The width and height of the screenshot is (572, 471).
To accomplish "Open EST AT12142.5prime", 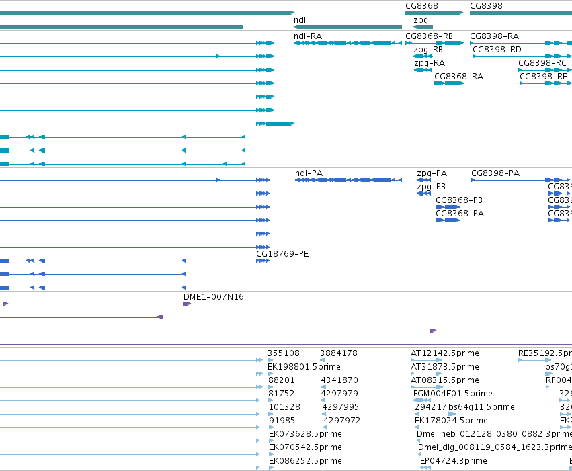I will coord(445,353).
